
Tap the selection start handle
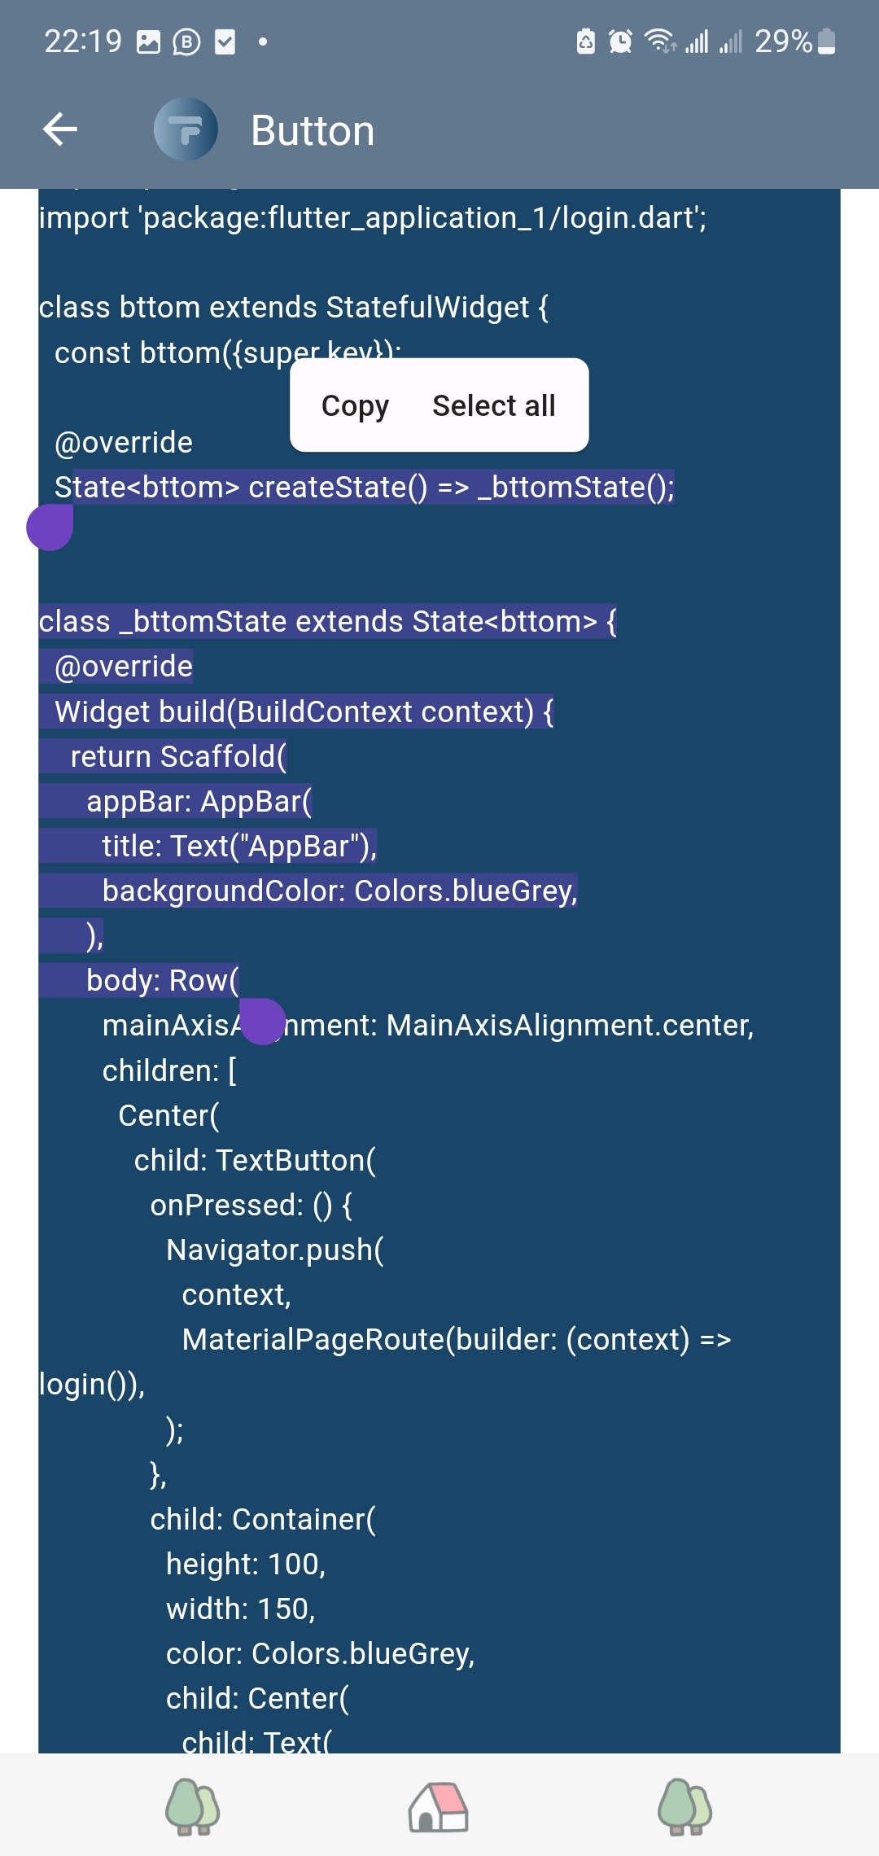(x=50, y=527)
